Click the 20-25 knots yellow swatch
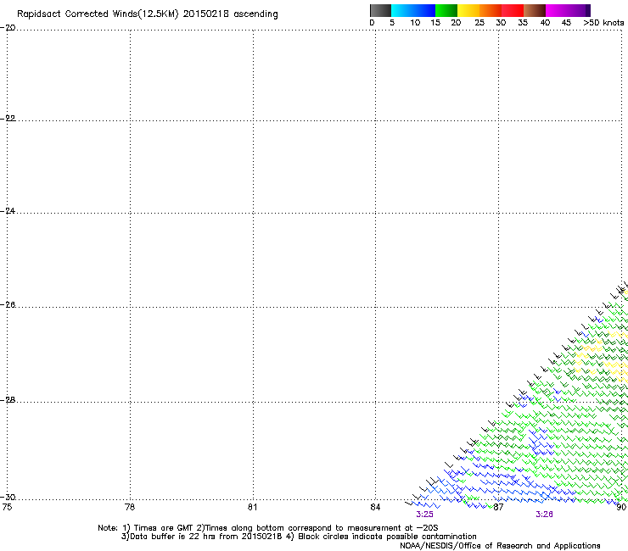Screen dimensions: 628x551 click(x=468, y=10)
